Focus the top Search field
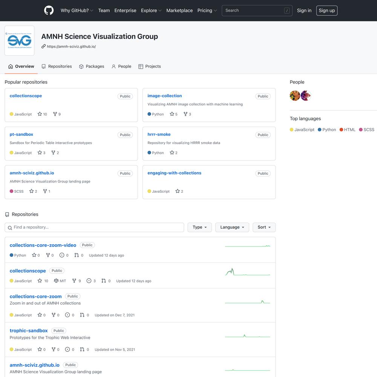This screenshot has height=377, width=377. (x=257, y=11)
